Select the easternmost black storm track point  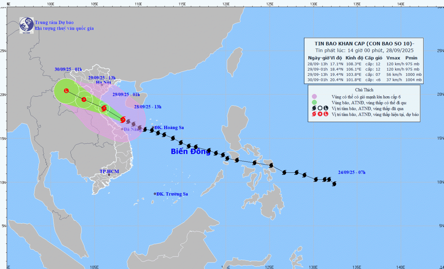tap(334, 184)
